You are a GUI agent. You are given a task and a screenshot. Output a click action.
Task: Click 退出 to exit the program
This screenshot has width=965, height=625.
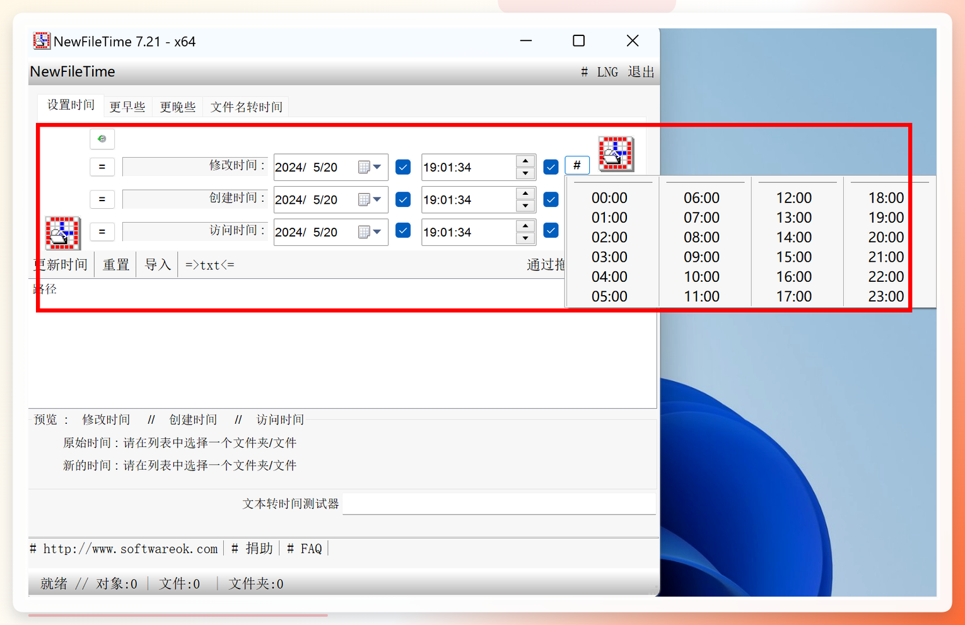pos(641,73)
